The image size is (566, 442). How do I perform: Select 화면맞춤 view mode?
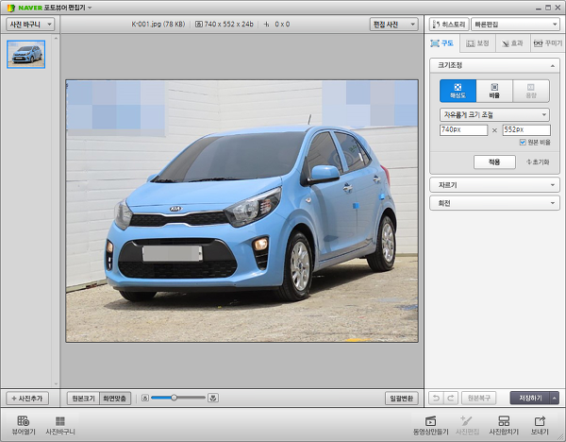point(115,399)
